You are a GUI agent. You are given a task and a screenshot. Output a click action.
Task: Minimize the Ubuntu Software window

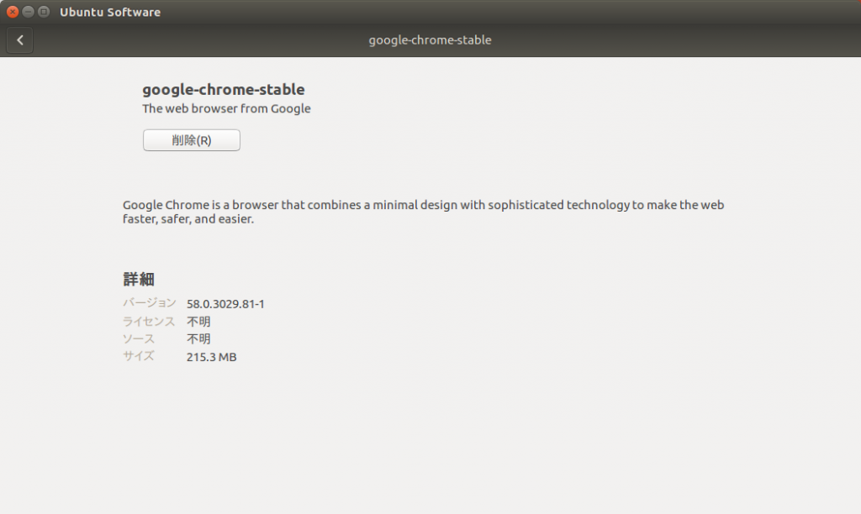click(x=28, y=12)
